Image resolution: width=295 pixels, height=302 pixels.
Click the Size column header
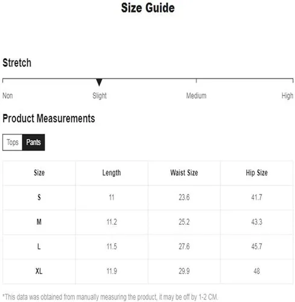pos(39,173)
